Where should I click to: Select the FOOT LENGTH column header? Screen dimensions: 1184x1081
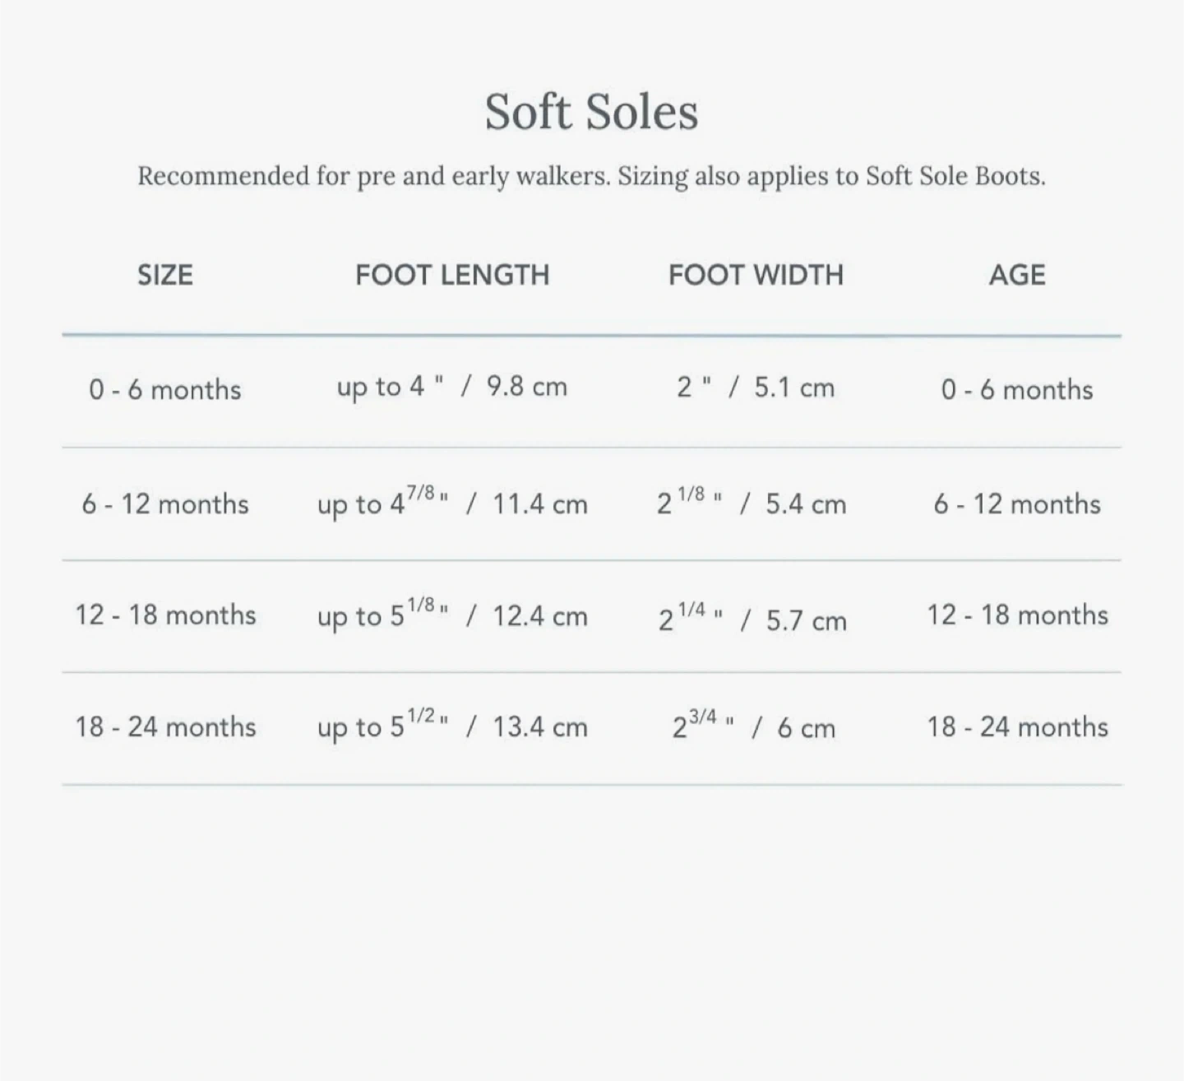(x=452, y=275)
